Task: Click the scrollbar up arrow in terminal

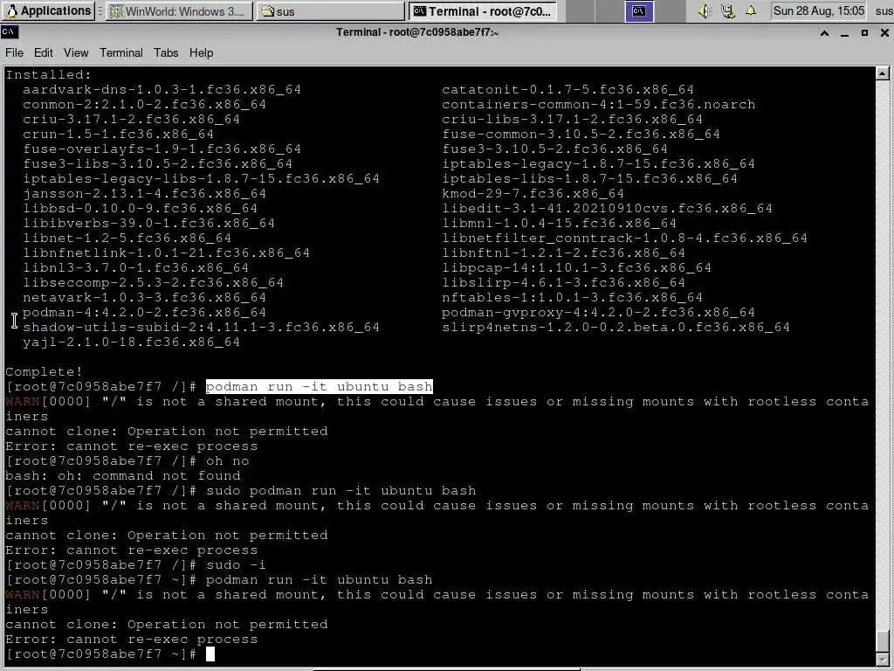Action: tap(882, 73)
